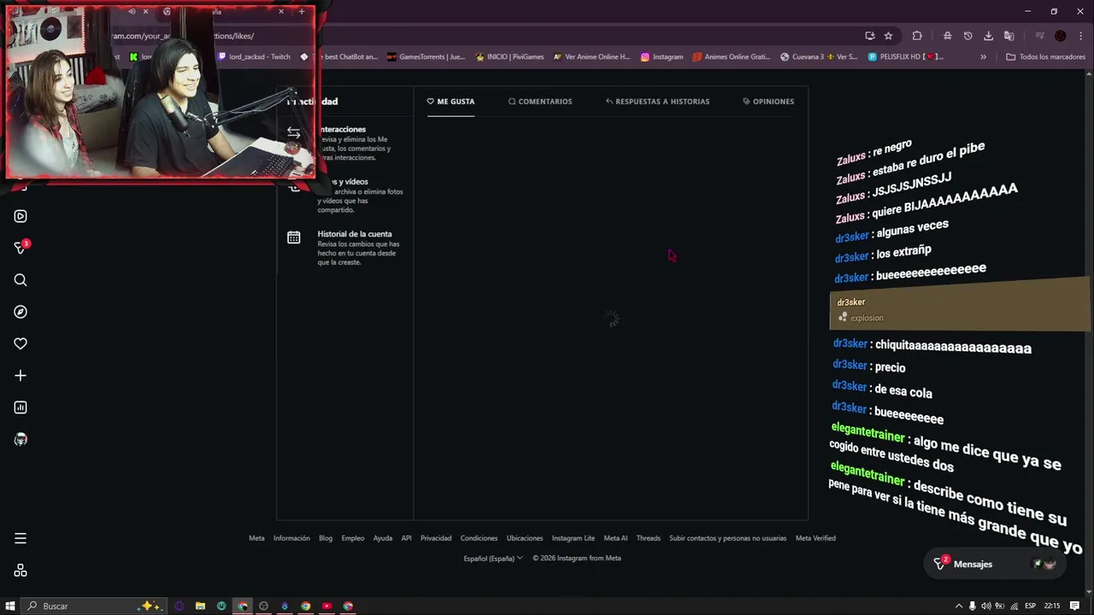Image resolution: width=1094 pixels, height=615 pixels.
Task: Click the Meta Verified footer link
Action: click(815, 538)
